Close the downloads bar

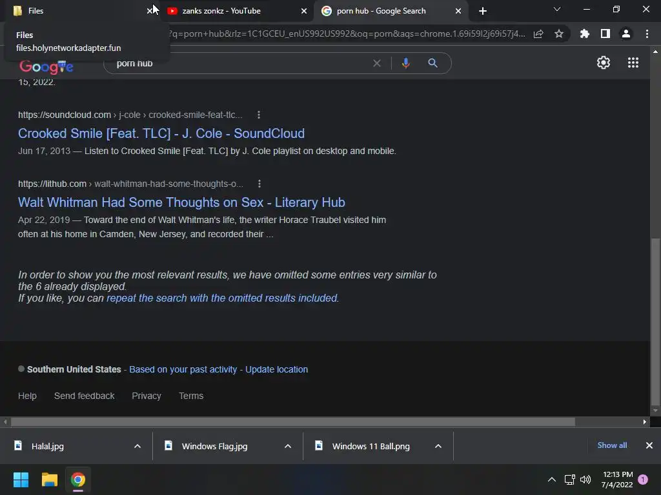coord(649,445)
